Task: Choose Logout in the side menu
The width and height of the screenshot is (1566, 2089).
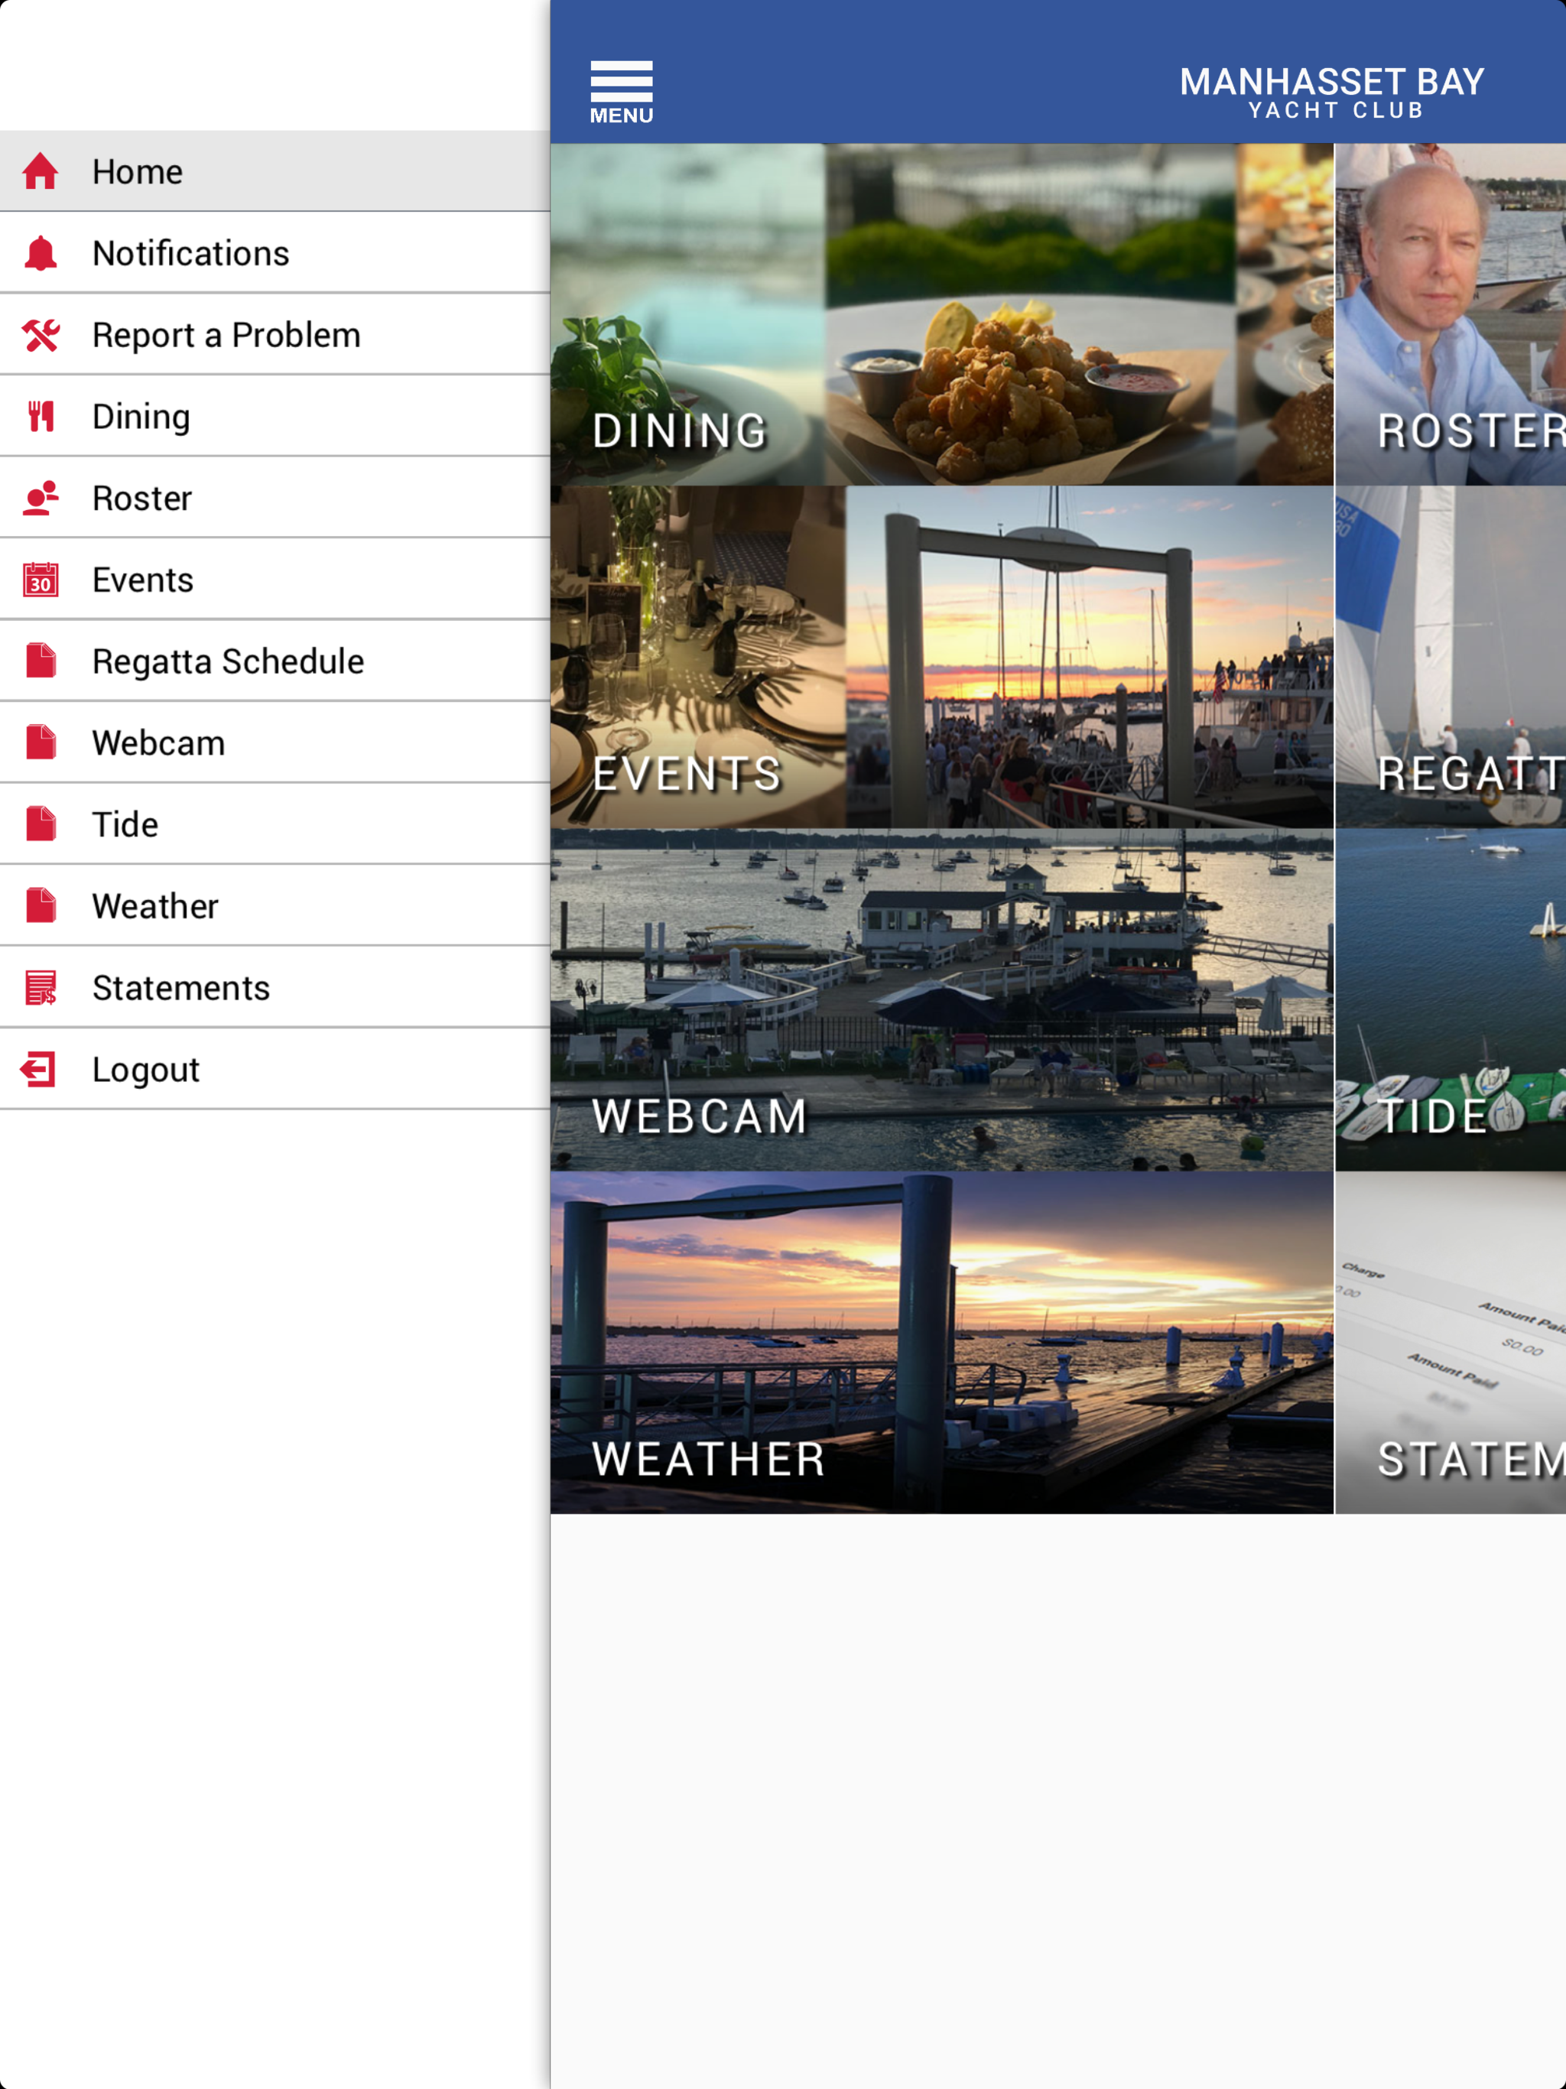Action: point(275,1069)
